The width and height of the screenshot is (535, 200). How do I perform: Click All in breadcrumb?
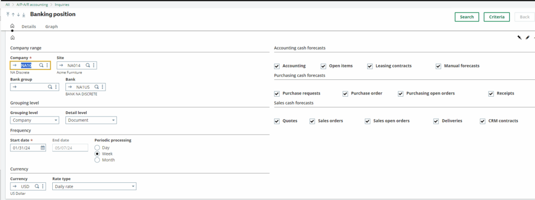click(7, 5)
